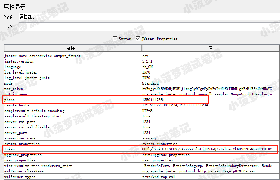
Task: Select the server_port property name
Action: (16, 133)
